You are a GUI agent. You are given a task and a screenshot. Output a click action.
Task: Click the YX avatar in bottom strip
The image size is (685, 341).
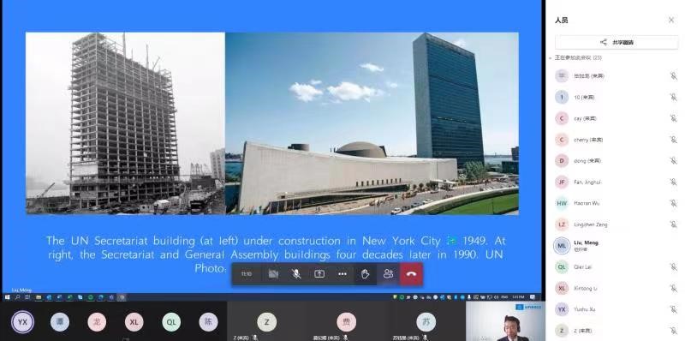pyautogui.click(x=22, y=322)
